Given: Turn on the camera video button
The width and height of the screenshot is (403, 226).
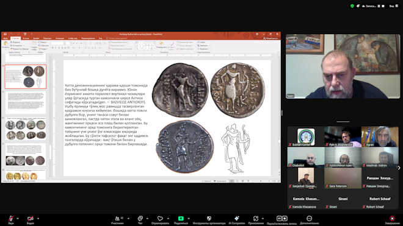Looking at the screenshot, I should 31,219.
